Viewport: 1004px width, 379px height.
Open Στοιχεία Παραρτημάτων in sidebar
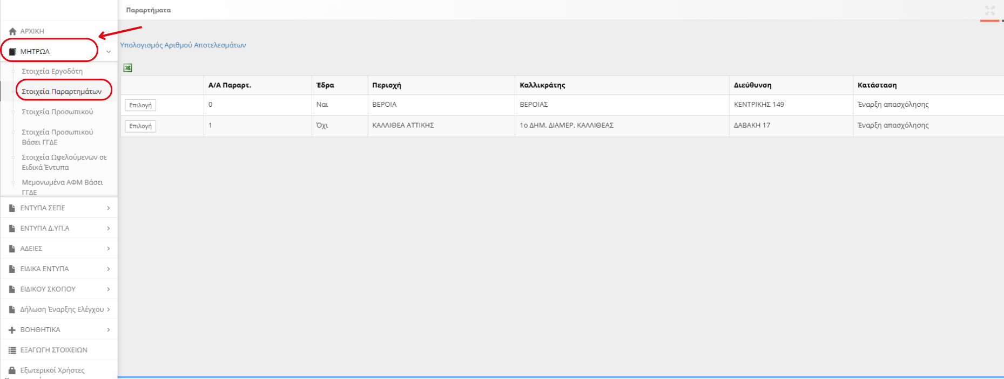click(x=62, y=92)
